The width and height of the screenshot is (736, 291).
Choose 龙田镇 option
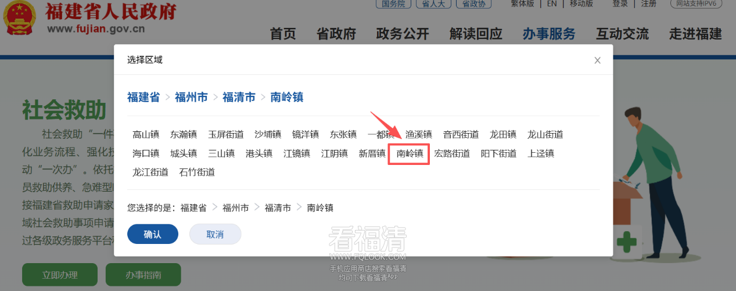pos(503,135)
